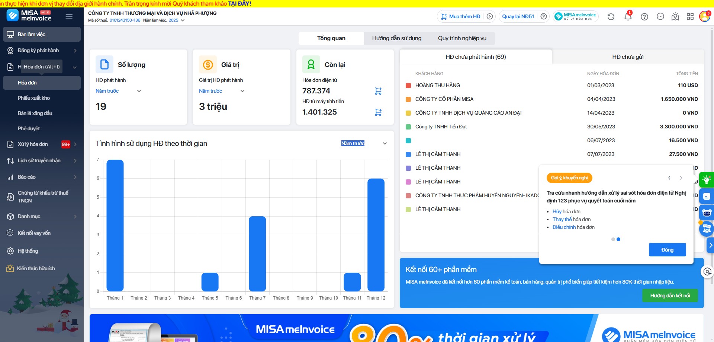
Task: Open the help question mark icon
Action: click(x=644, y=17)
